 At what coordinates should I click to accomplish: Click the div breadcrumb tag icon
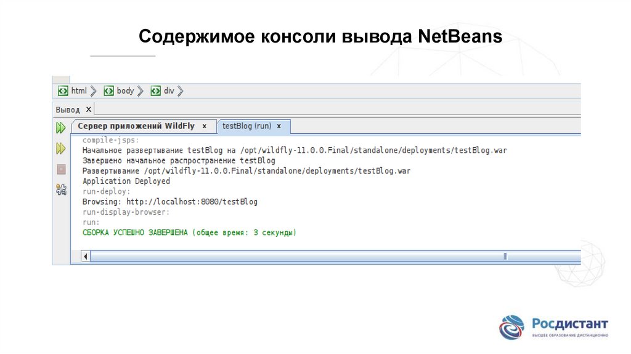155,91
